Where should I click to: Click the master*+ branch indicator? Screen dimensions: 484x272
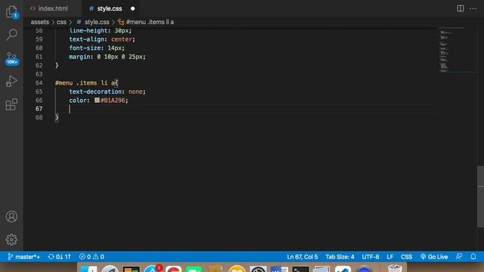(24, 257)
